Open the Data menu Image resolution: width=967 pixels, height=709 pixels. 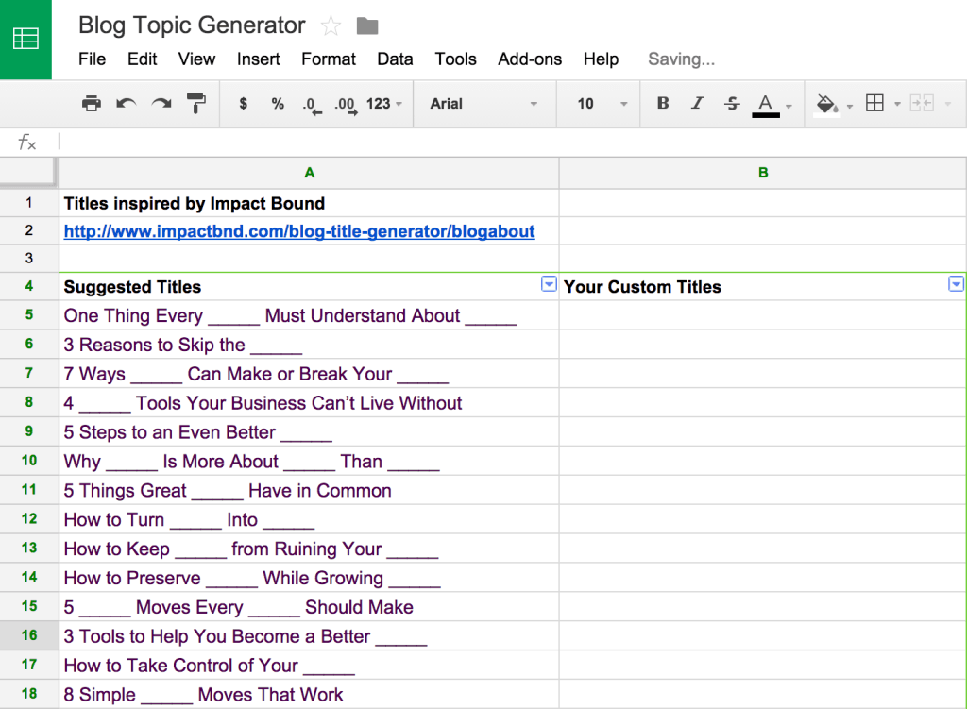[395, 59]
